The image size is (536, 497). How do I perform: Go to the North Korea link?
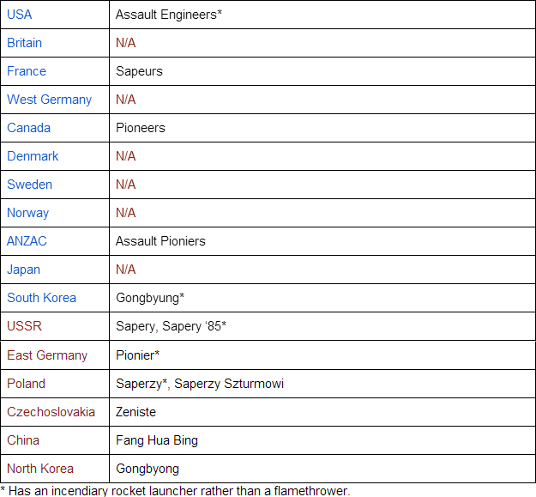click(x=40, y=469)
